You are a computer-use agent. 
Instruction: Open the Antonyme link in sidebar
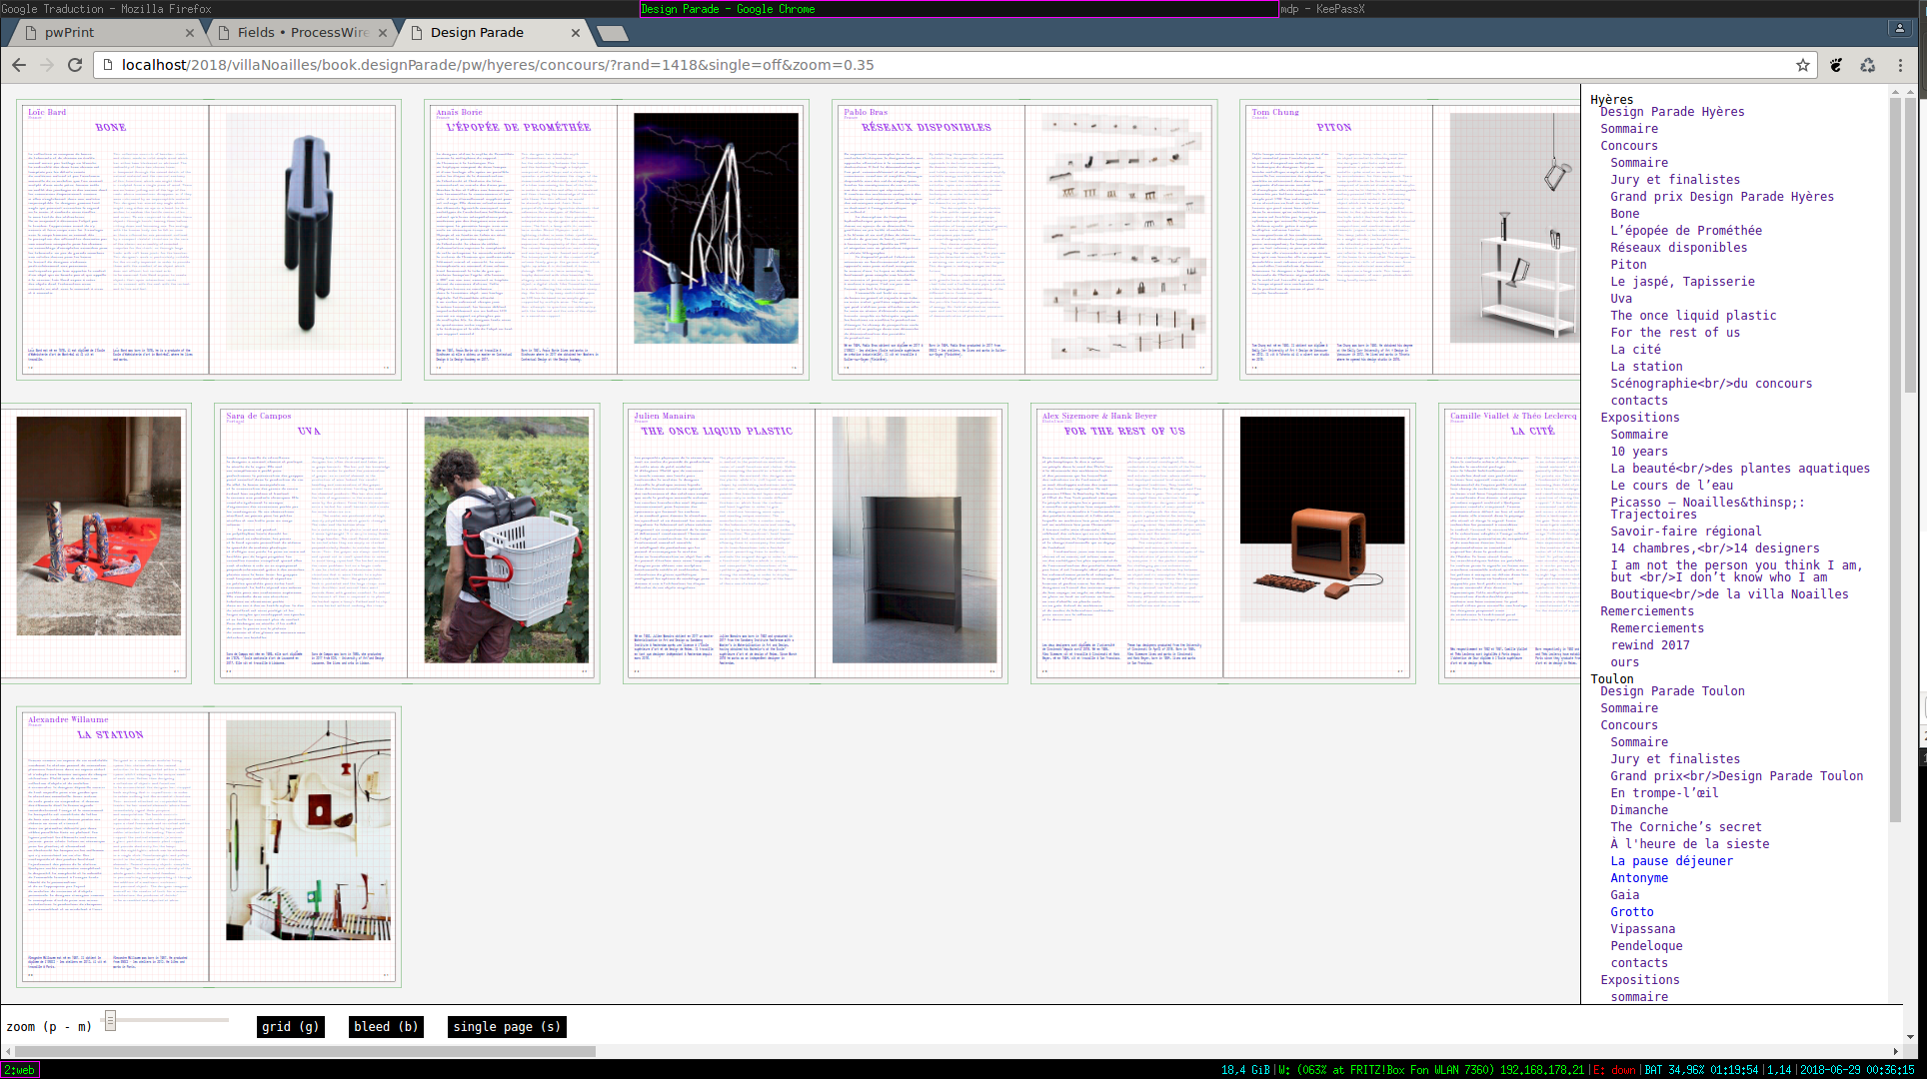click(x=1638, y=878)
